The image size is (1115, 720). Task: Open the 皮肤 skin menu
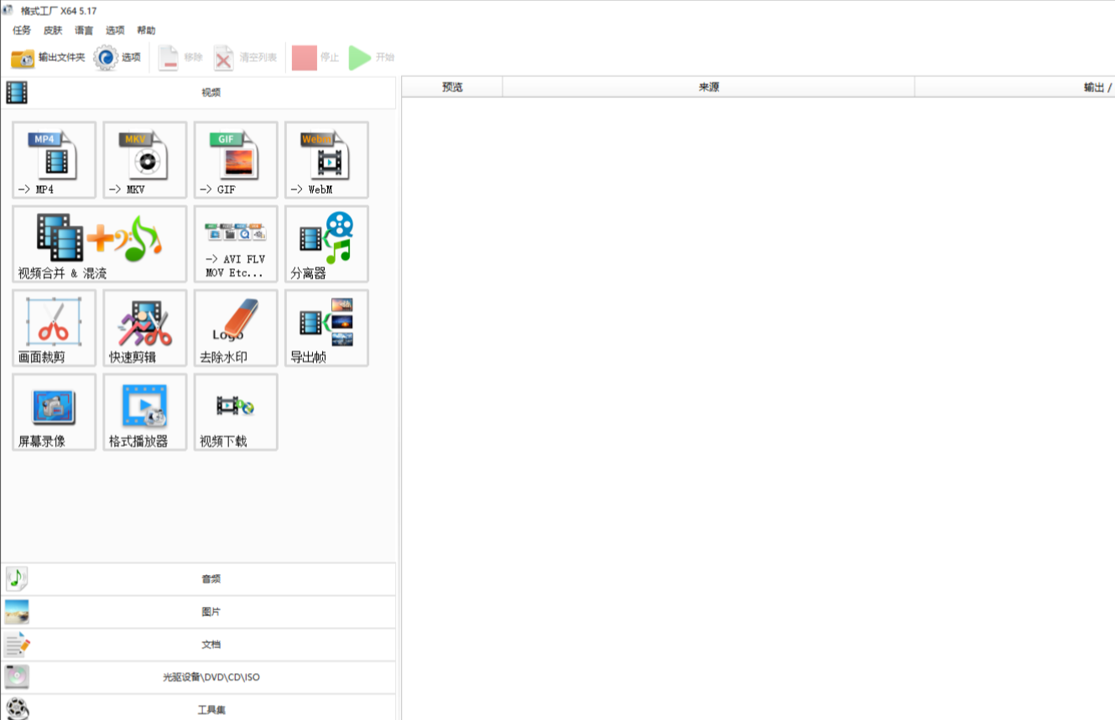click(53, 30)
